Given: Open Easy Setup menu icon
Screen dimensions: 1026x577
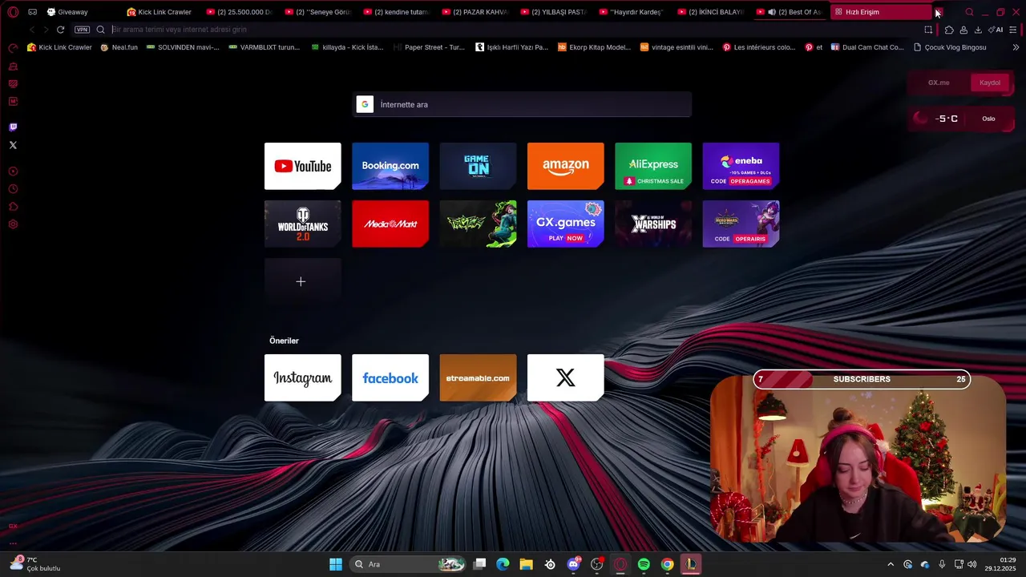Looking at the screenshot, I should tap(1013, 30).
